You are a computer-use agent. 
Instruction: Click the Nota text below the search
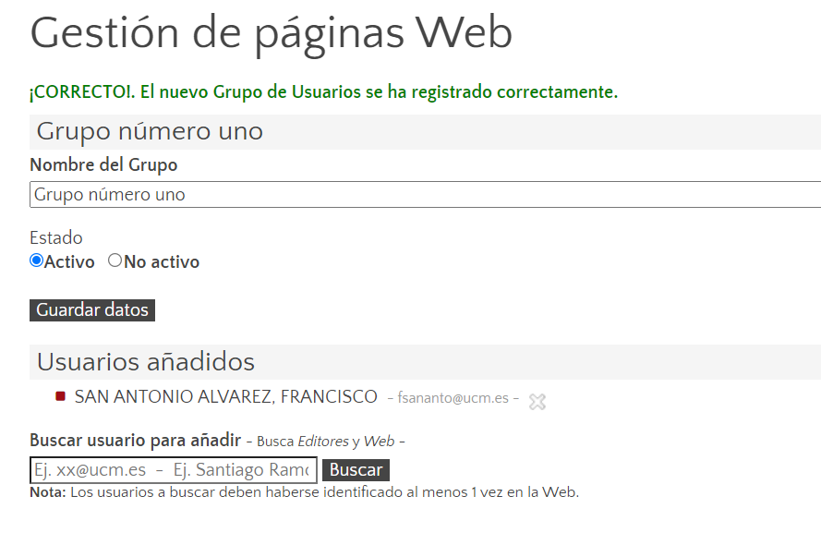pyautogui.click(x=304, y=492)
